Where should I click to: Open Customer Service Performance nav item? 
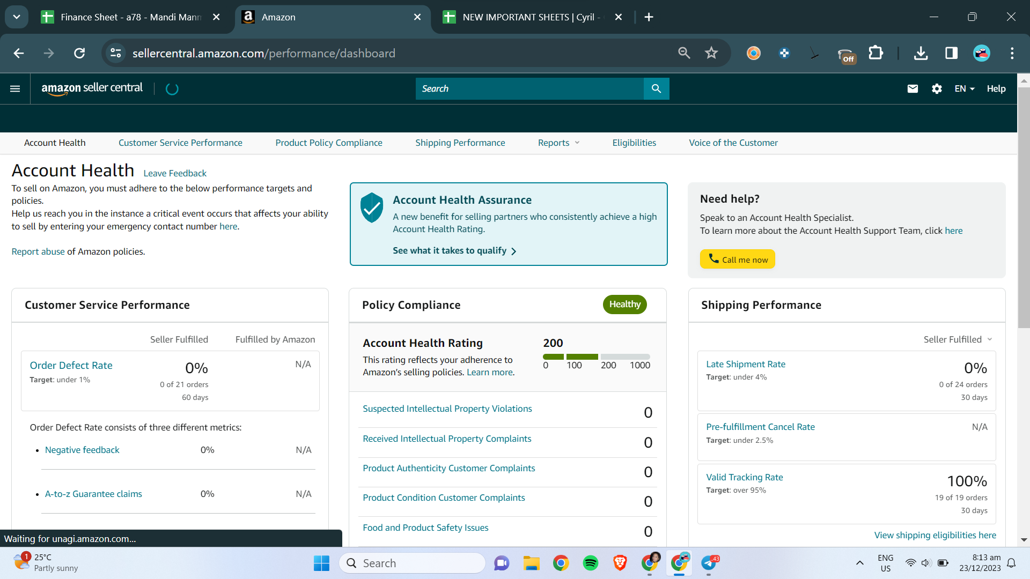[180, 143]
